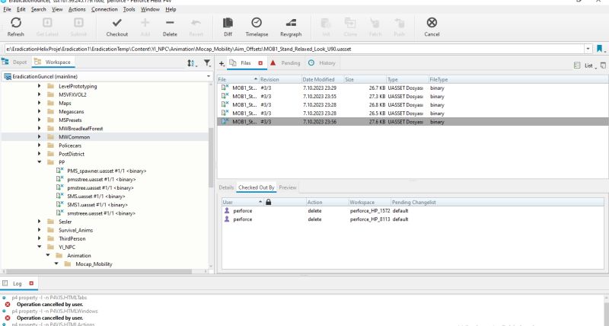Open the File menu

pos(7,9)
